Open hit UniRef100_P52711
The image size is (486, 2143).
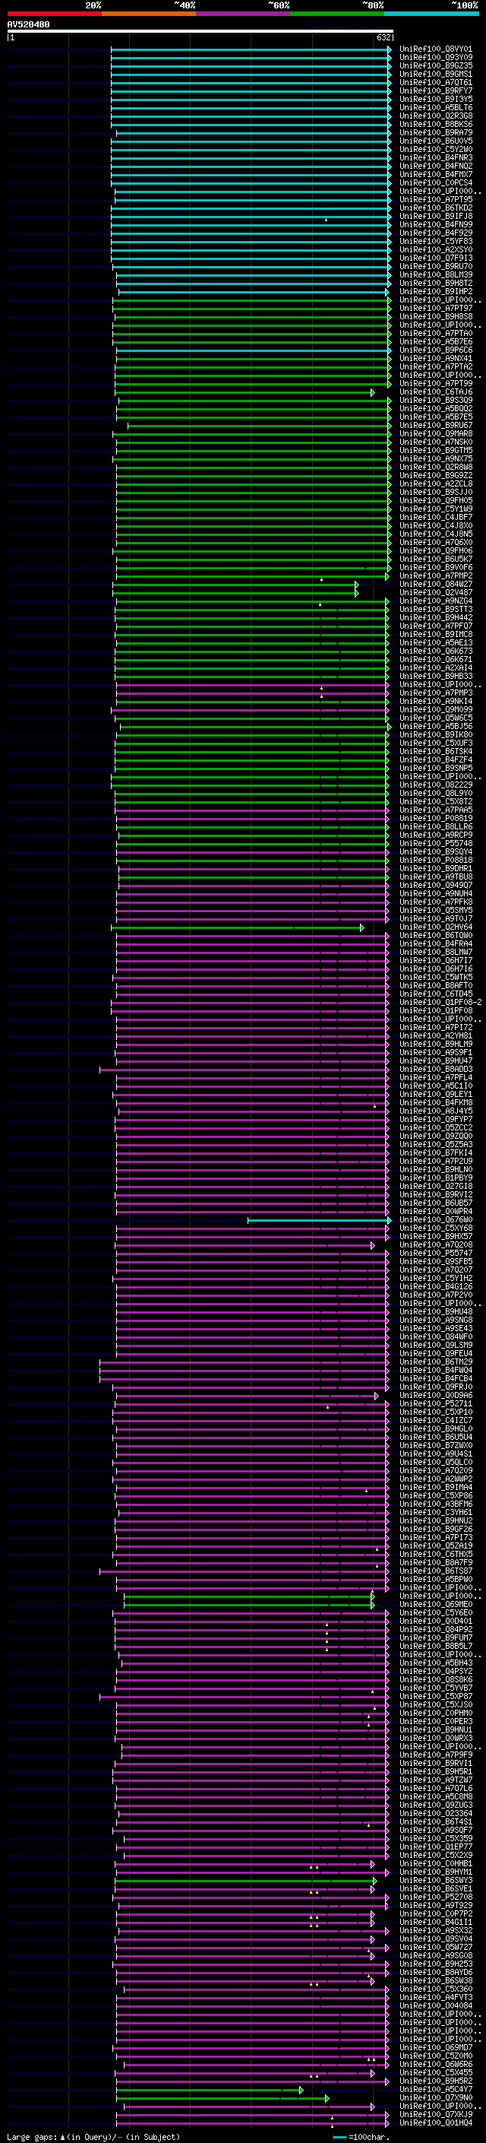tap(435, 1403)
